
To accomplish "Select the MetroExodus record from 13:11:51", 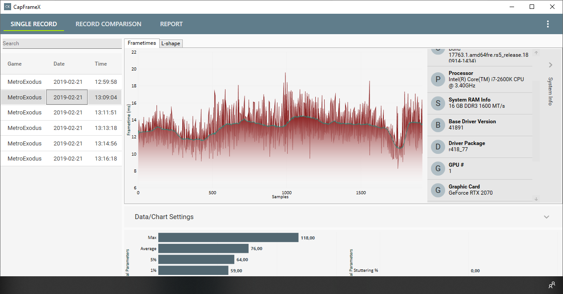I will click(61, 113).
